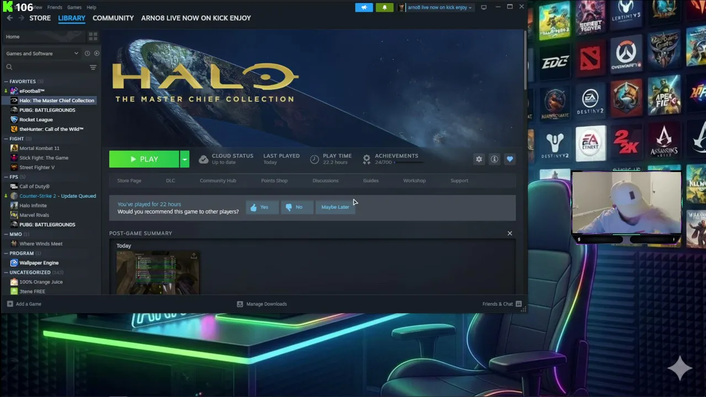The image size is (706, 397).
Task: Collapse the FAVORITES category
Action: (x=6, y=82)
